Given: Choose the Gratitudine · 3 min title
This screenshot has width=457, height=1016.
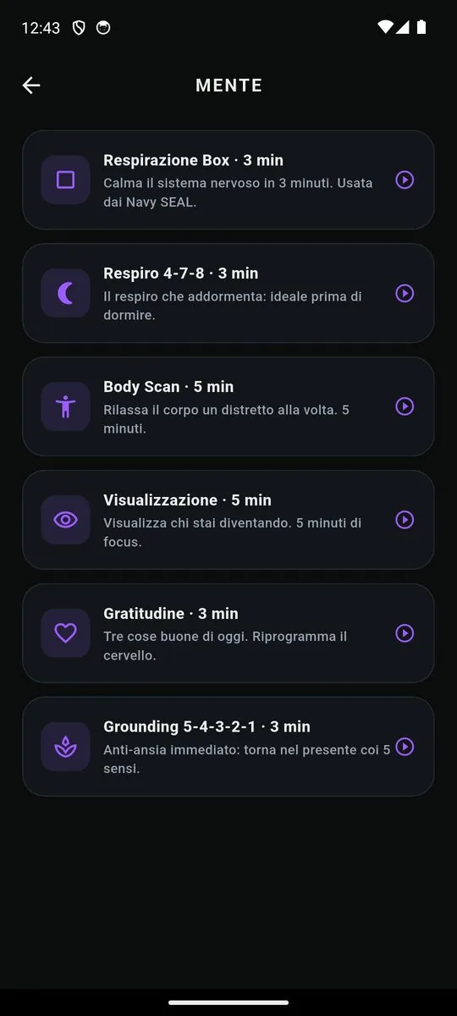Looking at the screenshot, I should pos(170,614).
